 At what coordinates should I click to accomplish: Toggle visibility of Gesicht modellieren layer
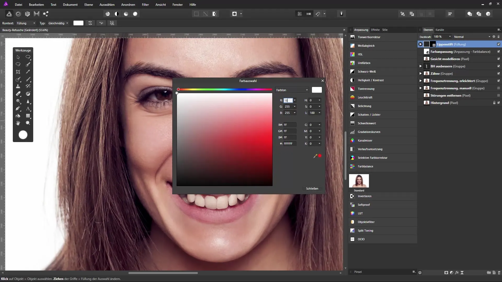click(x=499, y=59)
